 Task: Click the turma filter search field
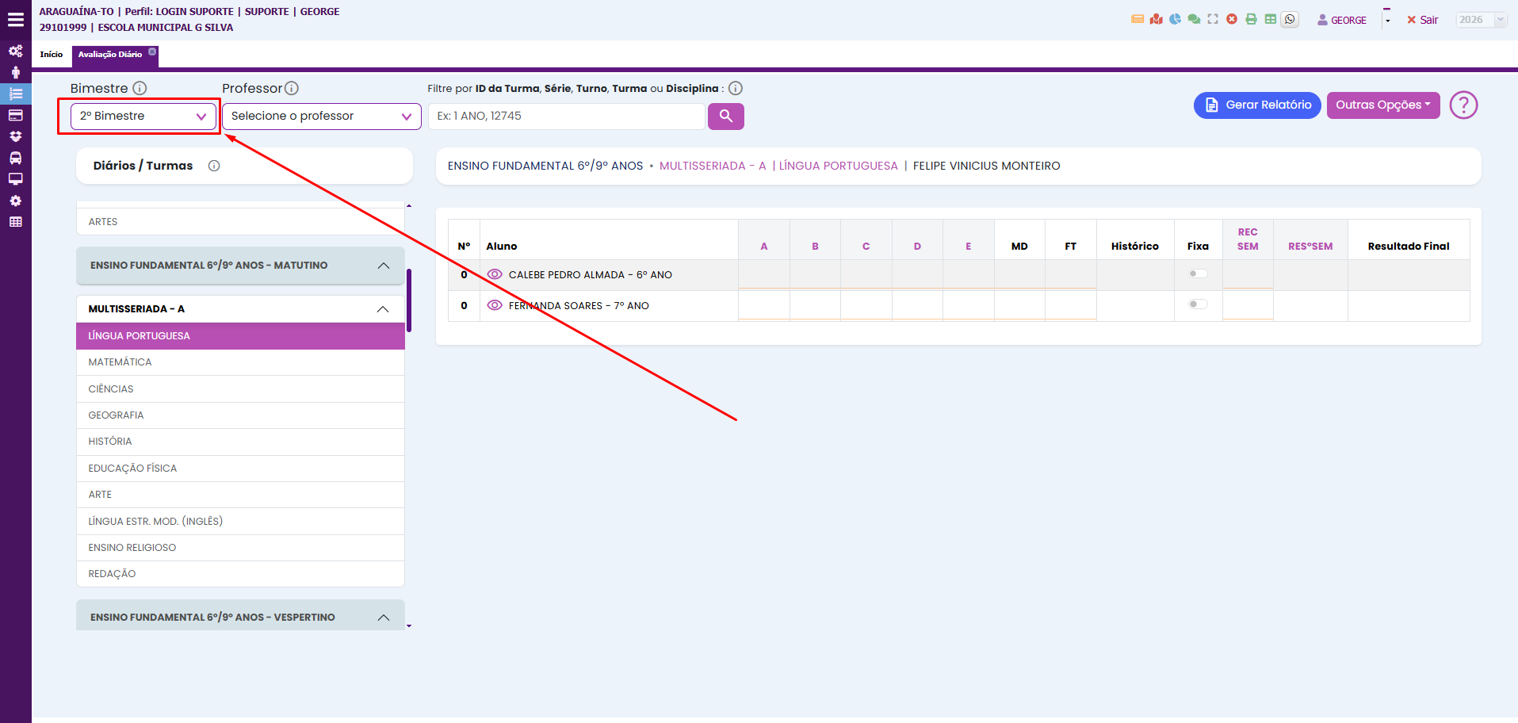point(566,117)
